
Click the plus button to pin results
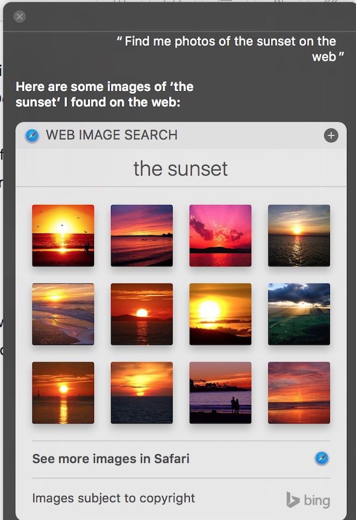click(330, 135)
